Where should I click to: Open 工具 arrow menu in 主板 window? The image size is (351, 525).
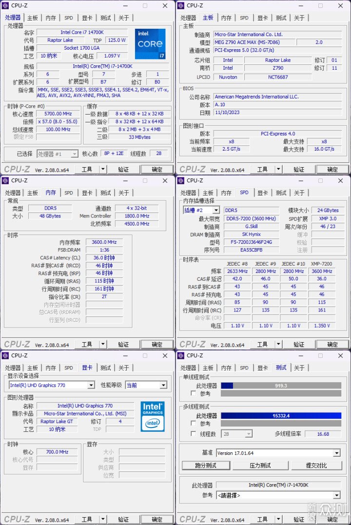[x=279, y=170]
